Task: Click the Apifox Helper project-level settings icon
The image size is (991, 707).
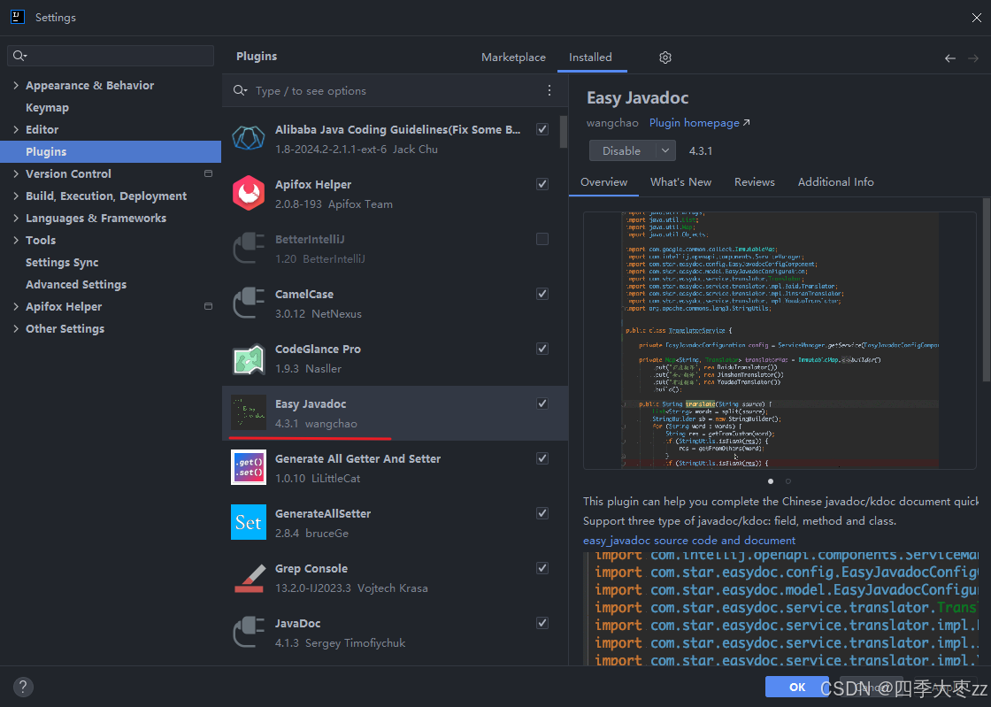Action: pos(208,306)
